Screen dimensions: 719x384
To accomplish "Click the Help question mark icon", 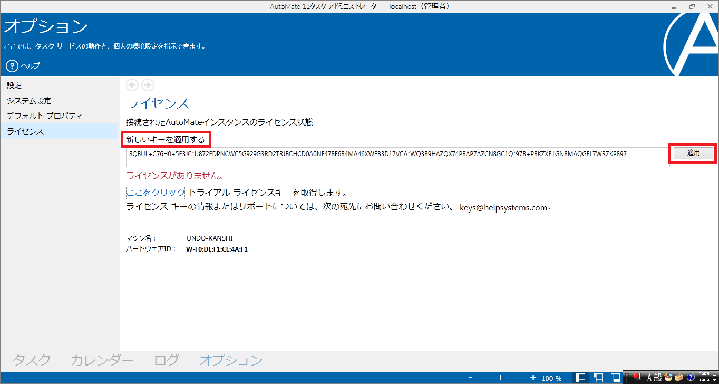I will pyautogui.click(x=12, y=66).
